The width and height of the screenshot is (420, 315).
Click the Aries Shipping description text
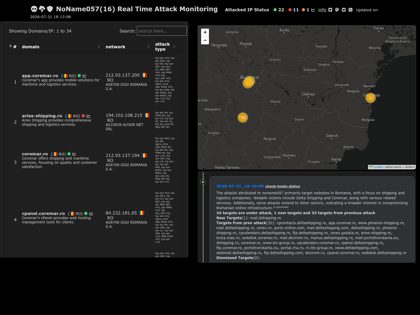click(x=56, y=122)
